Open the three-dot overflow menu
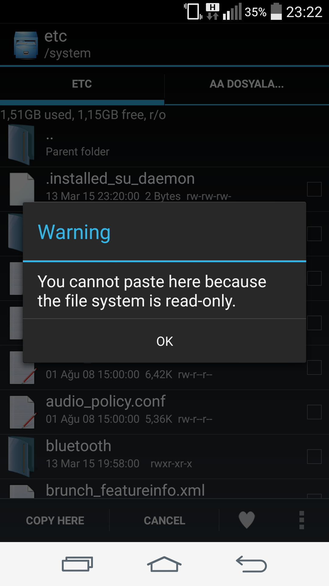This screenshot has width=329, height=586. click(302, 520)
